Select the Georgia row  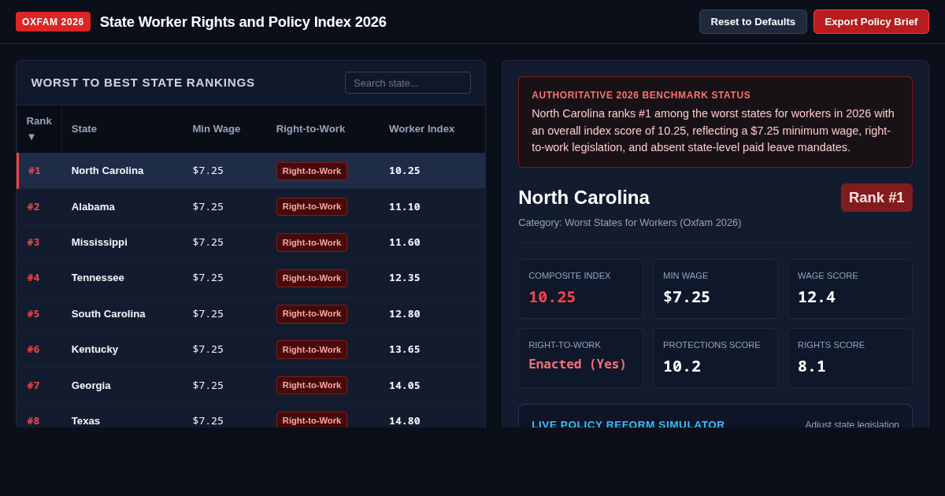coord(251,386)
